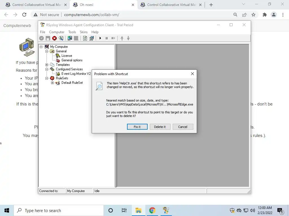Image resolution: width=289 pixels, height=216 pixels.
Task: Open the browser profile avatar icon
Action: click(274, 15)
